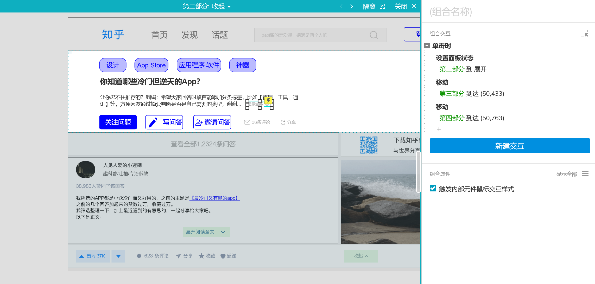Click the select-widget icon beside 组合交互
595x284 pixels.
pyautogui.click(x=584, y=33)
